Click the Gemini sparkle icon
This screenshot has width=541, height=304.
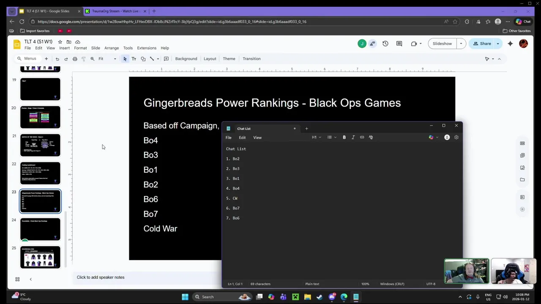click(x=510, y=43)
